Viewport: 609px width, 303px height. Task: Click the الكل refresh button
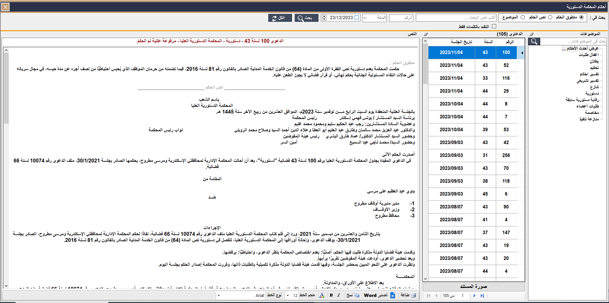click(x=280, y=18)
